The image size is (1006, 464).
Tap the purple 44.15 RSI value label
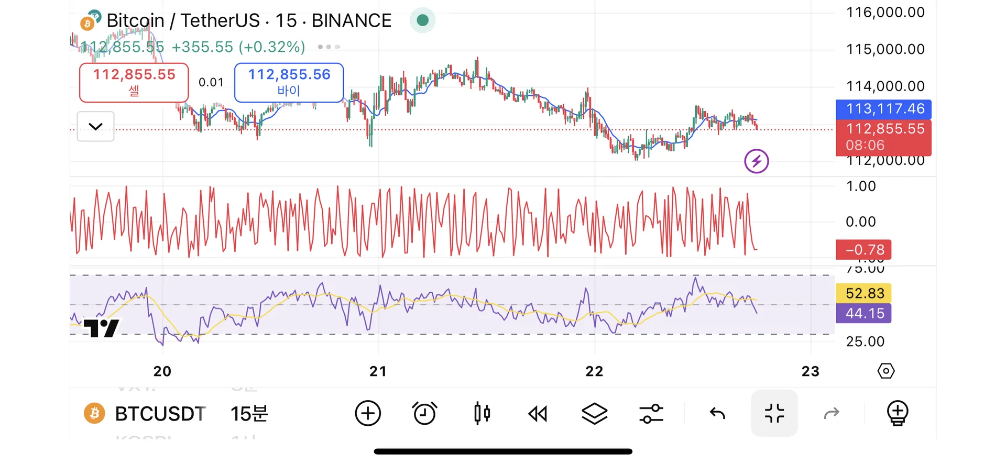coord(863,314)
